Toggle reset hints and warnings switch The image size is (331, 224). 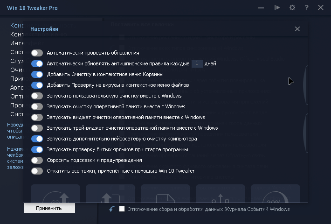tap(37, 161)
